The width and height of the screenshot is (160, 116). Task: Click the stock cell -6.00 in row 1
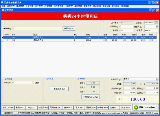click(x=151, y=38)
